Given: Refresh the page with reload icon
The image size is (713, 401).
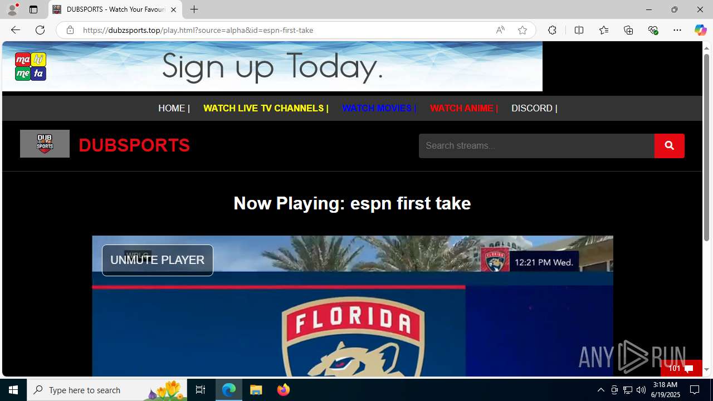Looking at the screenshot, I should 40,30.
